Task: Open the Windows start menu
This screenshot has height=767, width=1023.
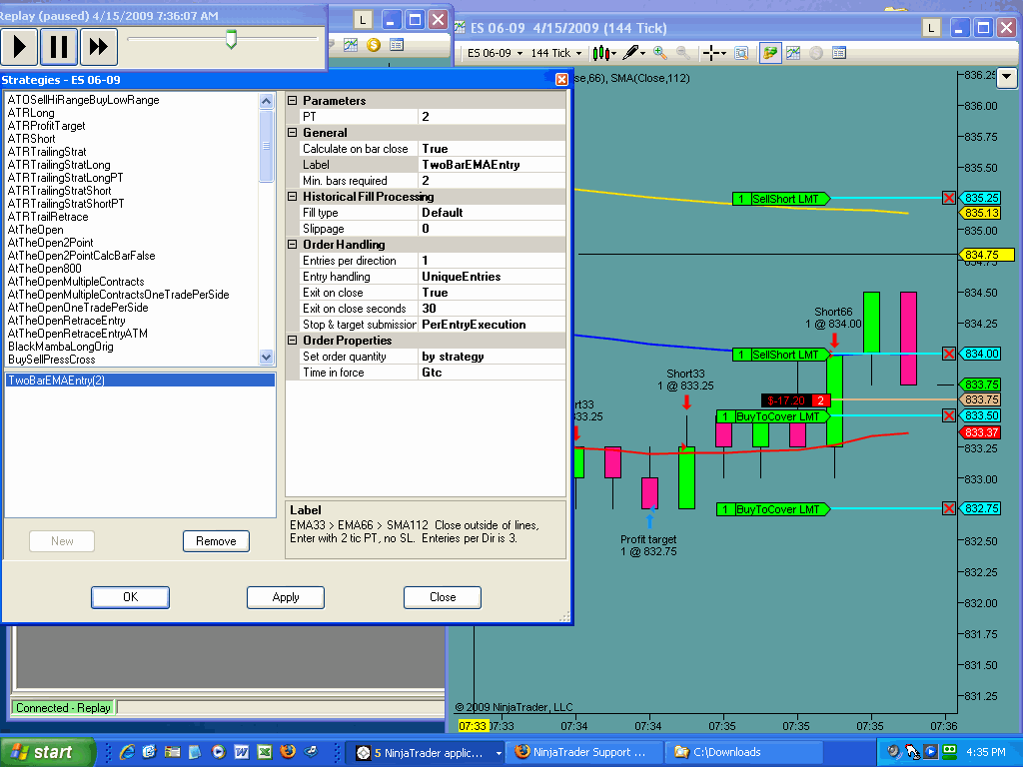Action: pyautogui.click(x=46, y=753)
